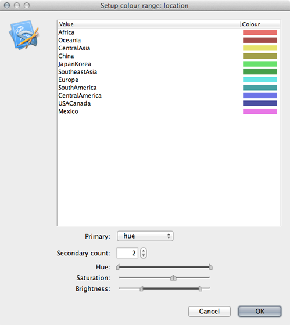Click the Europe cyan colour swatch
This screenshot has height=325, width=290.
pyautogui.click(x=260, y=80)
